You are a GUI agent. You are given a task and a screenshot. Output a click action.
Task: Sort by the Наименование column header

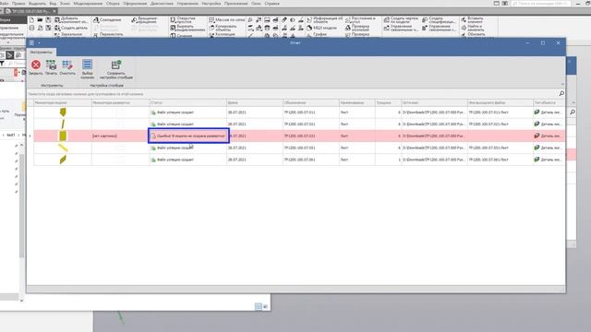pyautogui.click(x=356, y=102)
